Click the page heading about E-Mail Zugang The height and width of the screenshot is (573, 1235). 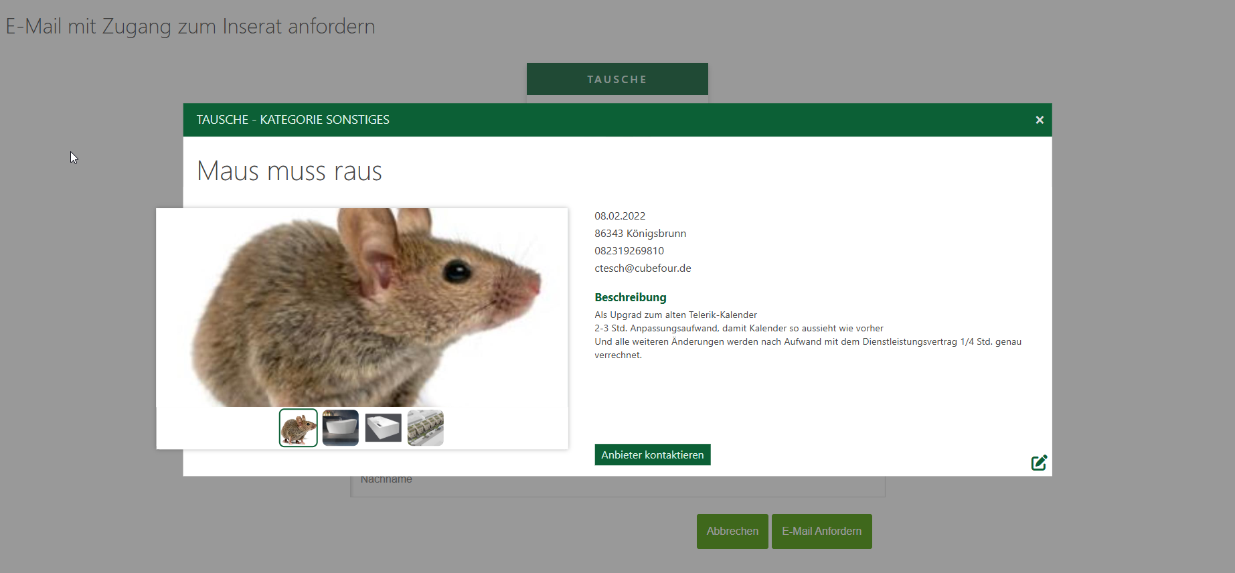click(190, 27)
